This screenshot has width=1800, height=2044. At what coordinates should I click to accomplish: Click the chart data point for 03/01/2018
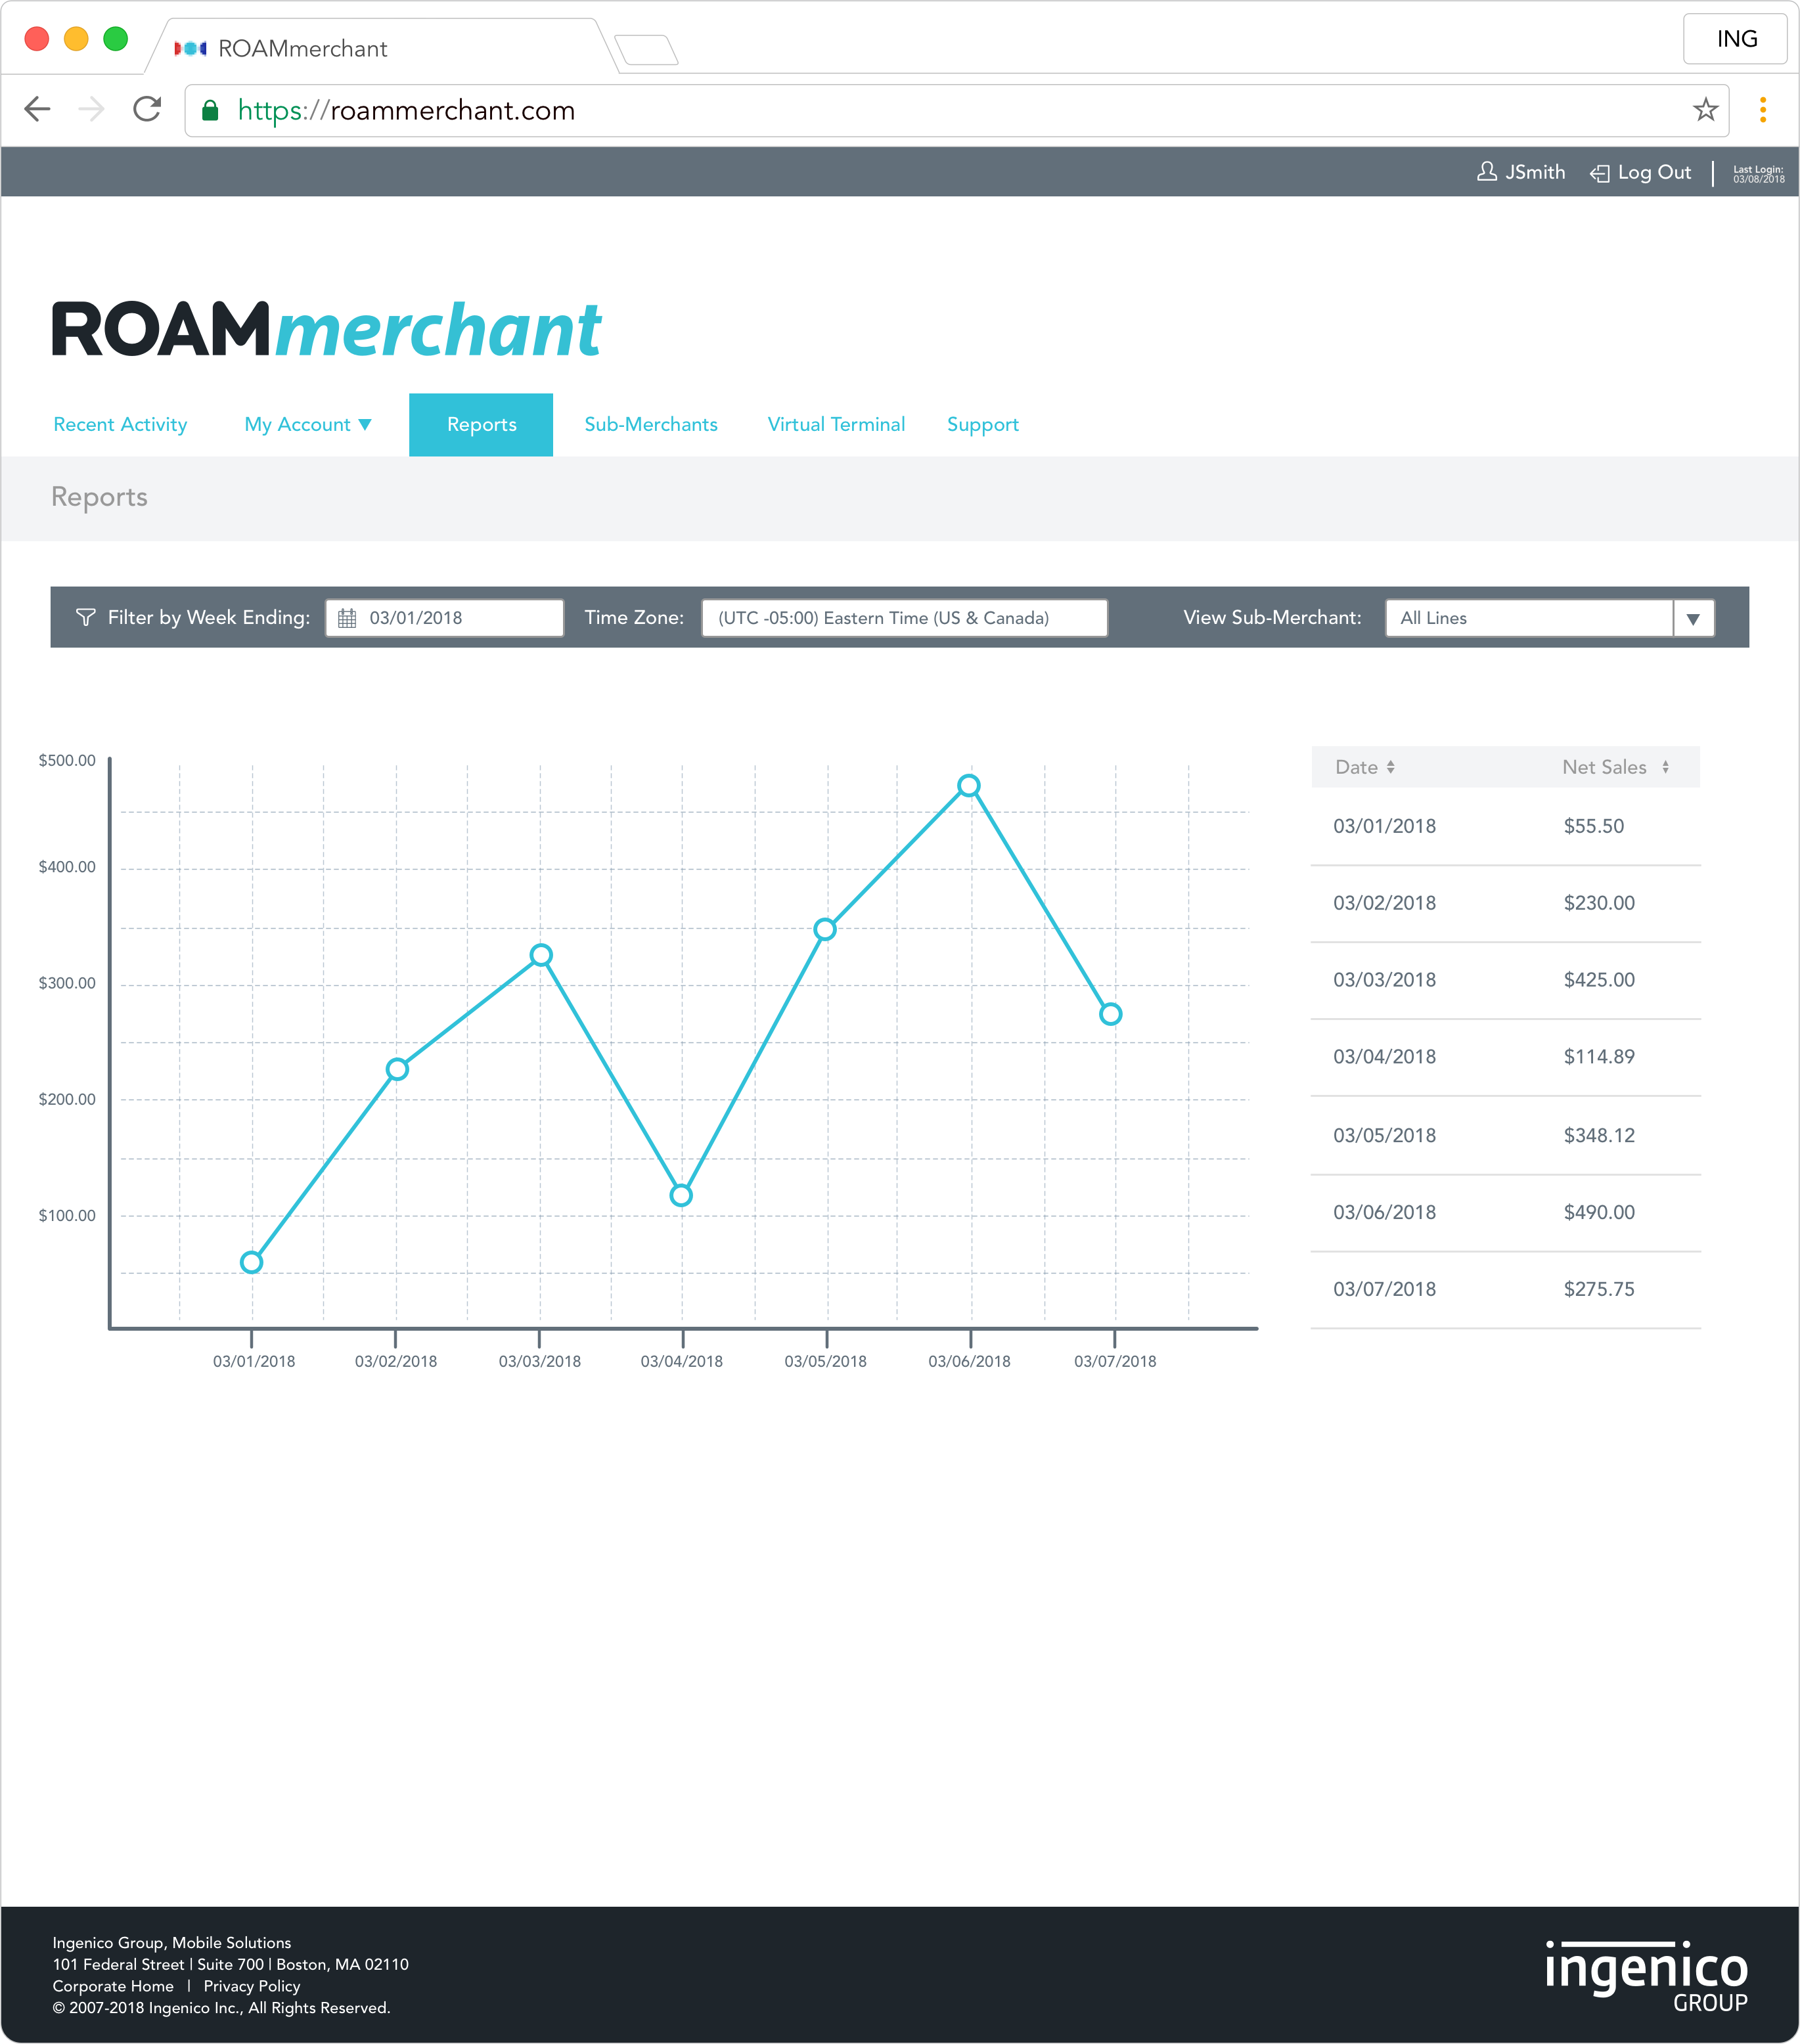click(252, 1262)
